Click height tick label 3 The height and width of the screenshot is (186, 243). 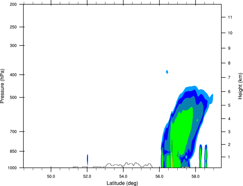pos(229,132)
